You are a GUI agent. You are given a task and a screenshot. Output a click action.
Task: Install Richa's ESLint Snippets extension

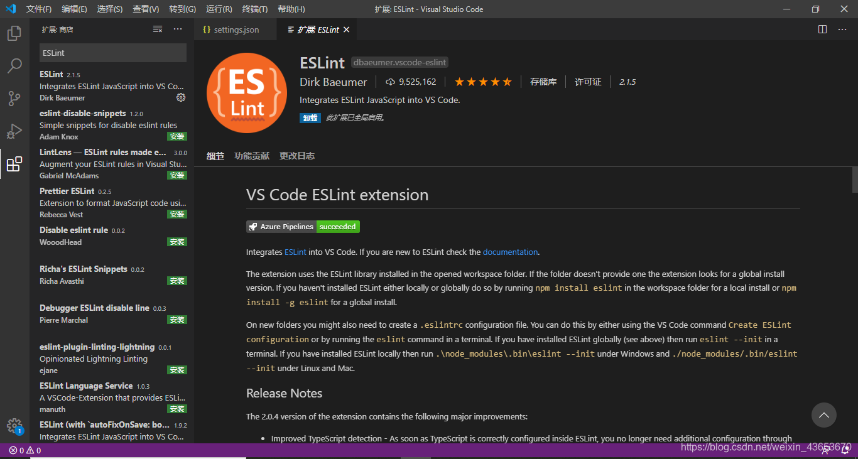[x=177, y=281]
